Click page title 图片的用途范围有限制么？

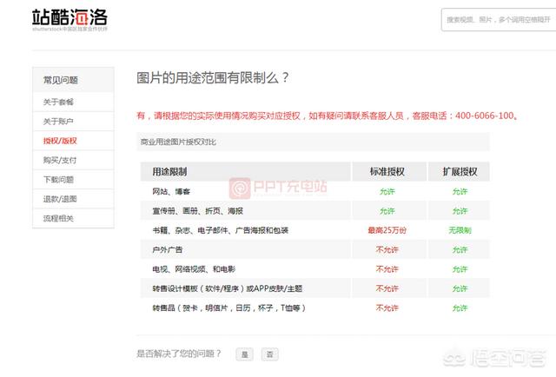click(212, 77)
